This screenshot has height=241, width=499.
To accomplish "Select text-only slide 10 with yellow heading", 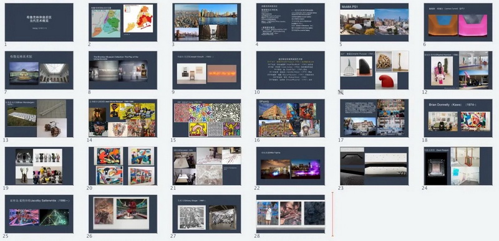I will pyautogui.click(x=291, y=70).
